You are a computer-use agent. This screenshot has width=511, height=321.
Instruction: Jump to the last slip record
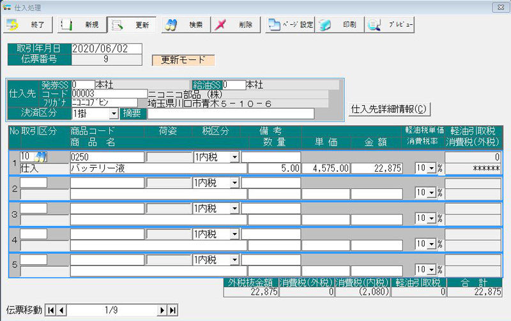172,310
